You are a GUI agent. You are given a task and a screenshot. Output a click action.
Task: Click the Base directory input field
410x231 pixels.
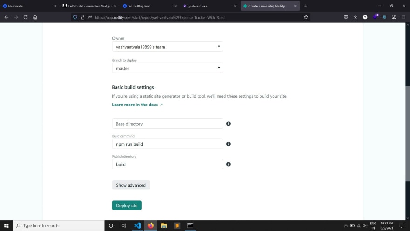pyautogui.click(x=167, y=124)
